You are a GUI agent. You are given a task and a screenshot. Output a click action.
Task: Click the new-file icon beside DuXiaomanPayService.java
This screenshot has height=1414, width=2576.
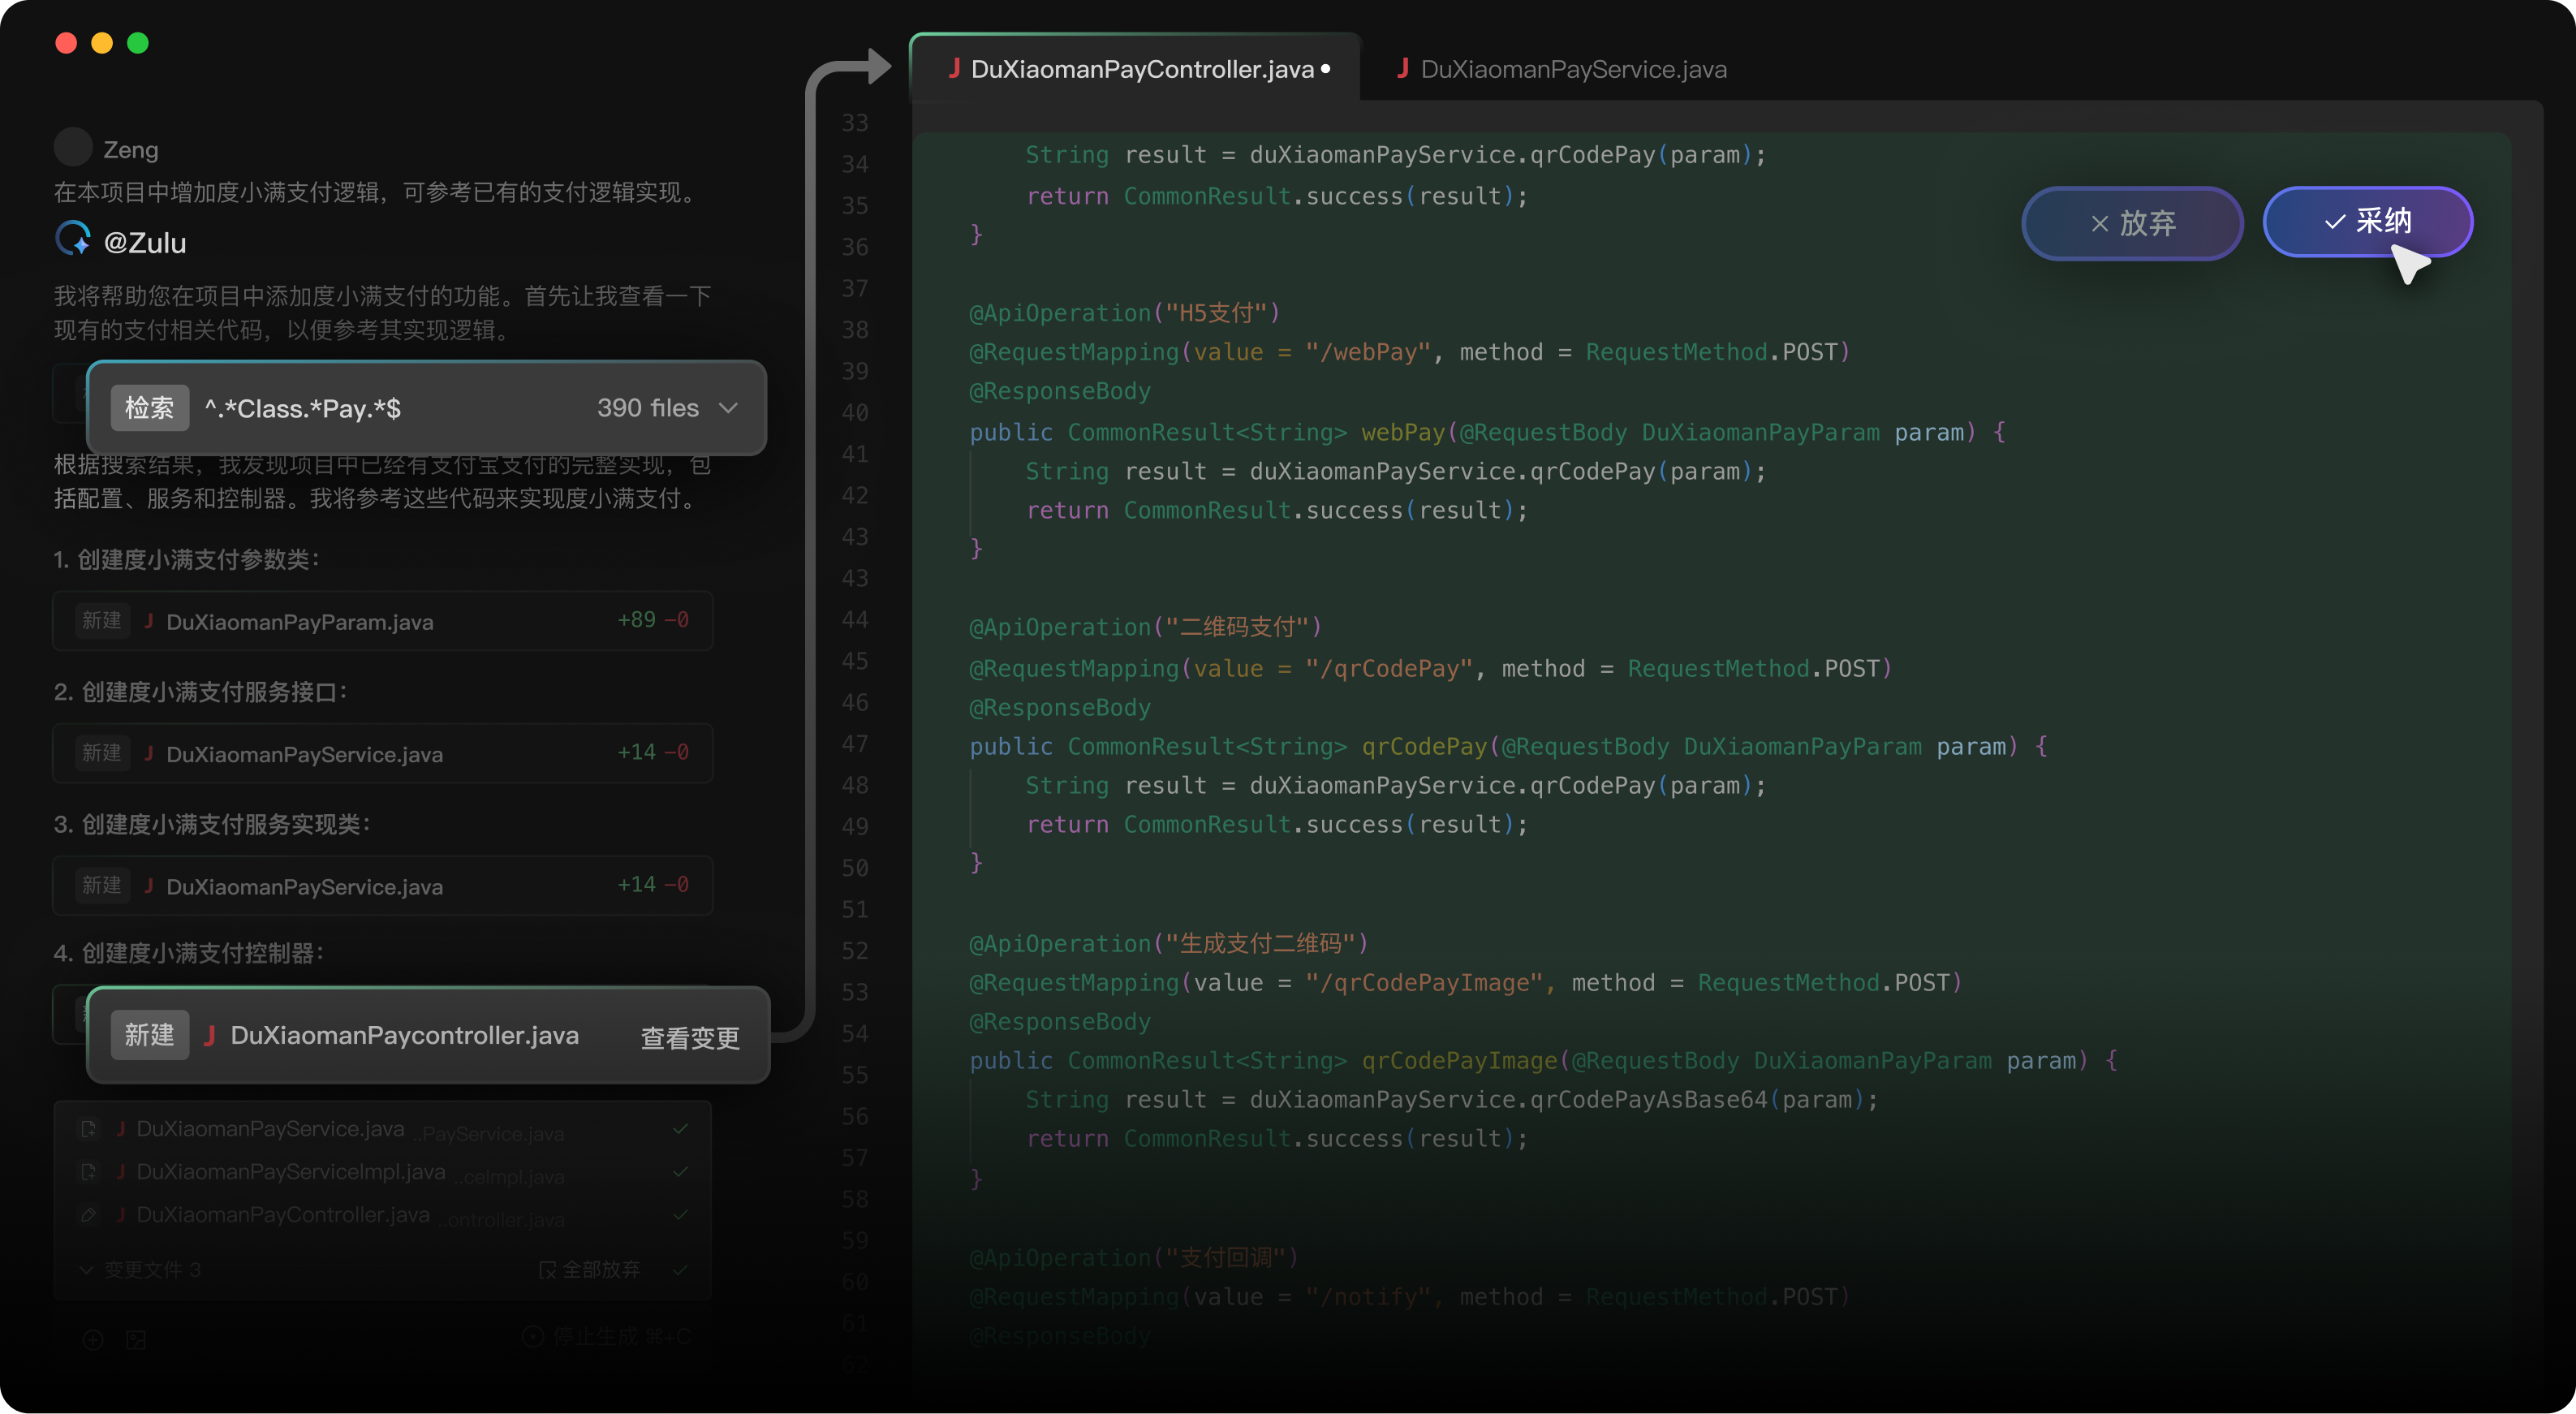(x=88, y=1129)
